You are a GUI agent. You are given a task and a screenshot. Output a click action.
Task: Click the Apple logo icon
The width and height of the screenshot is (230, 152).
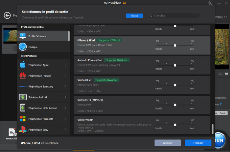(x=23, y=65)
